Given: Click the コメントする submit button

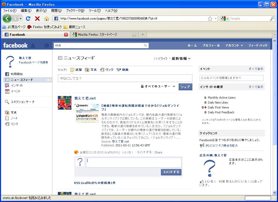Looking at the screenshot, I should (x=171, y=172).
